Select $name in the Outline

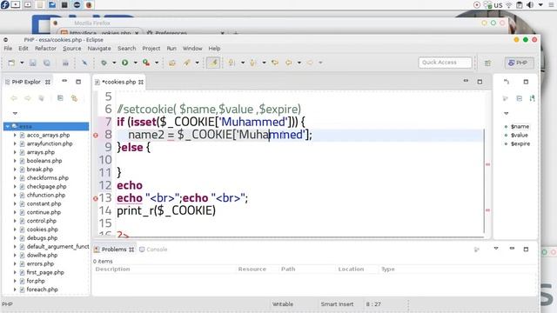[x=520, y=126]
